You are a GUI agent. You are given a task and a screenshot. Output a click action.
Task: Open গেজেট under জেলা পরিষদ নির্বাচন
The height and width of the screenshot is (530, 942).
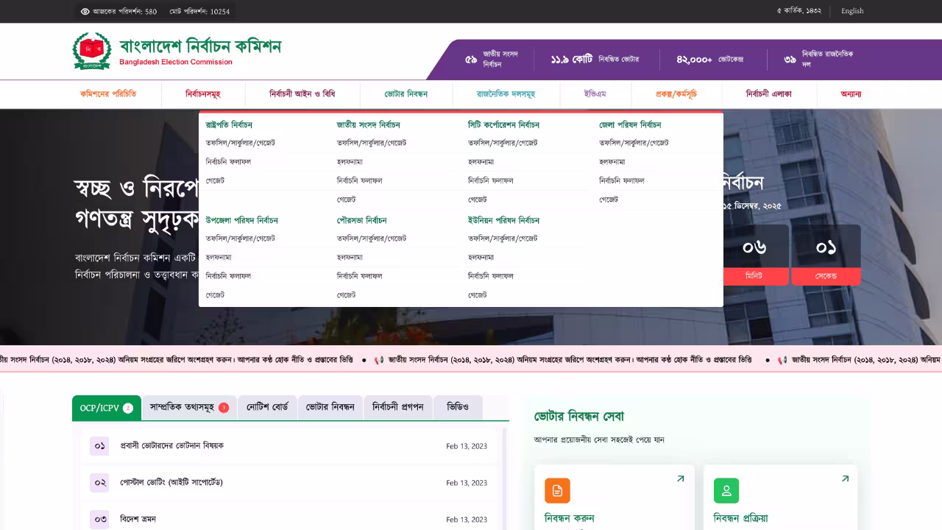[x=609, y=199]
